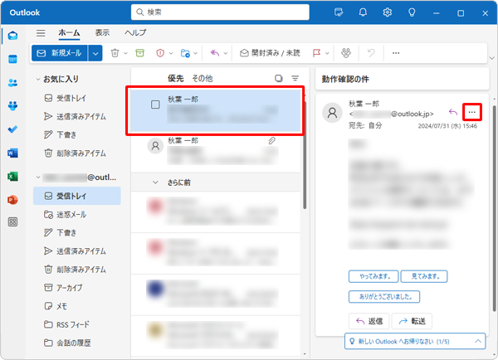Image resolution: width=498 pixels, height=360 pixels.
Task: Expand the Move to dropdown arrow
Action: (196, 53)
